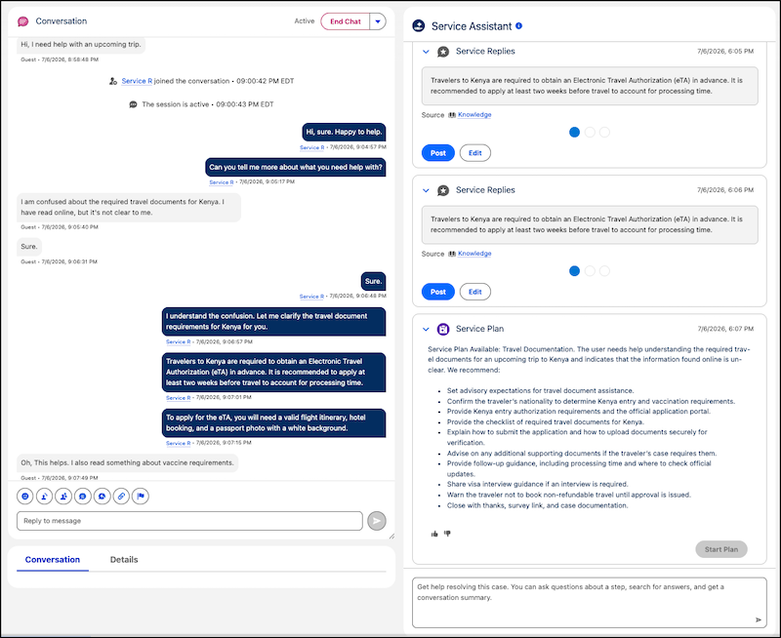Click the 6:05 PM suggested reply text box
Viewport: 781px width, 638px height.
click(590, 86)
